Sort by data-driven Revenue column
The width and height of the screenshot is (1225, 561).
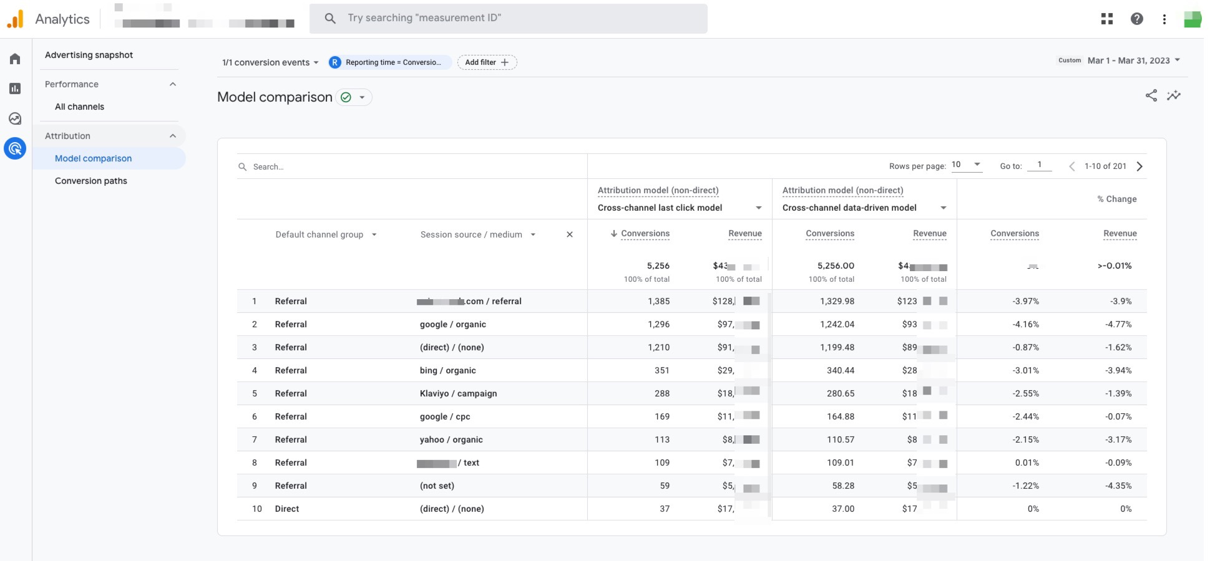coord(929,234)
